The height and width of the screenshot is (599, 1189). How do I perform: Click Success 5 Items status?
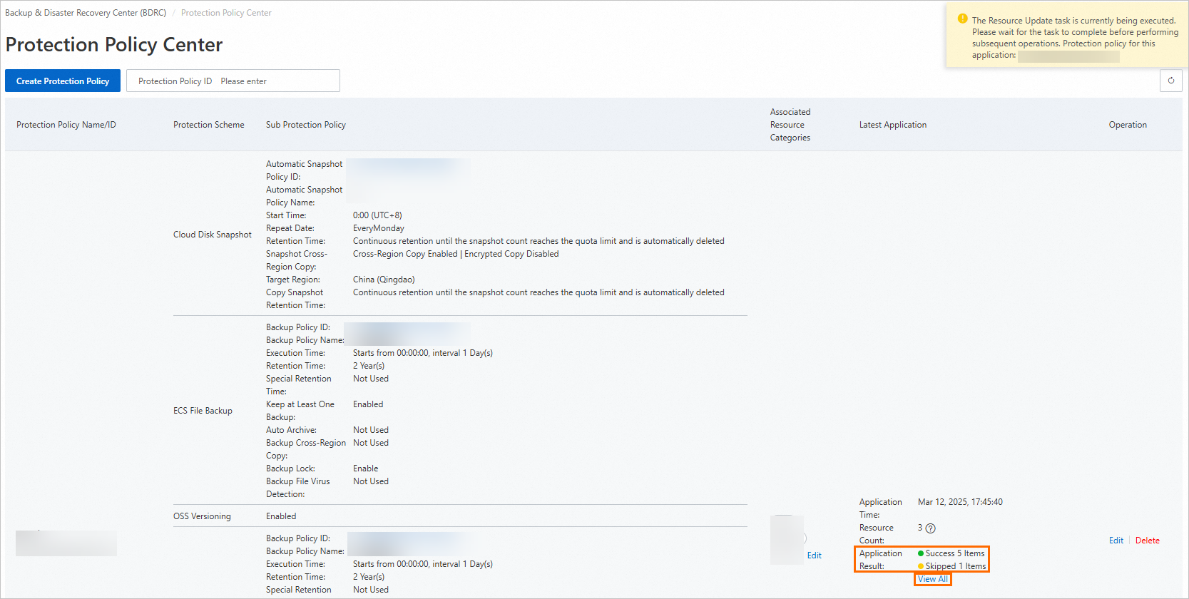click(951, 553)
